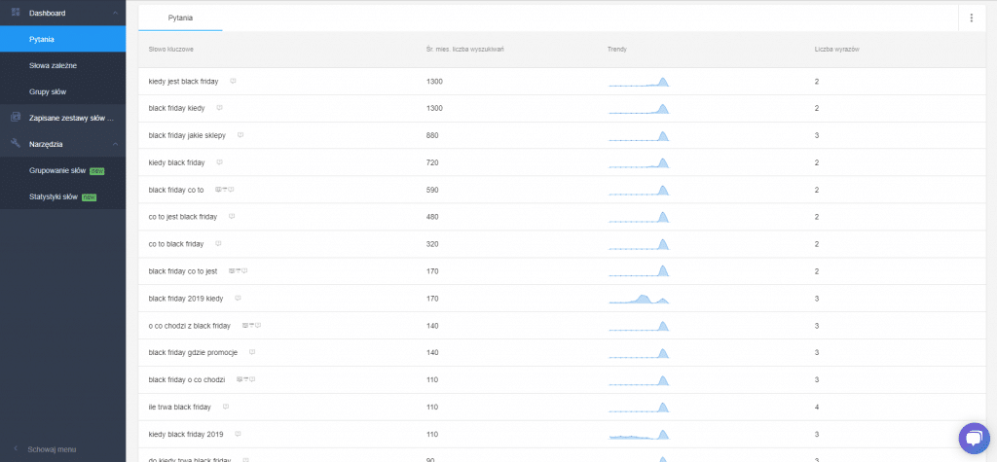Click trend chart for 'black friday 2019 kiedy'

[639, 299]
